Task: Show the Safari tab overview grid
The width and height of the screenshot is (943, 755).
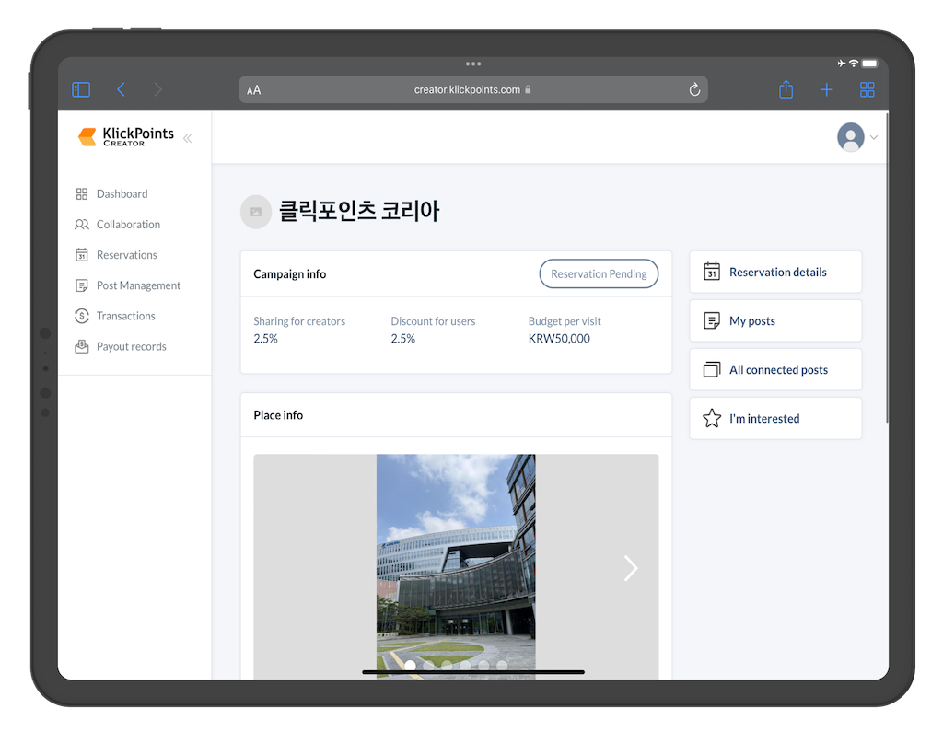Action: [x=867, y=89]
